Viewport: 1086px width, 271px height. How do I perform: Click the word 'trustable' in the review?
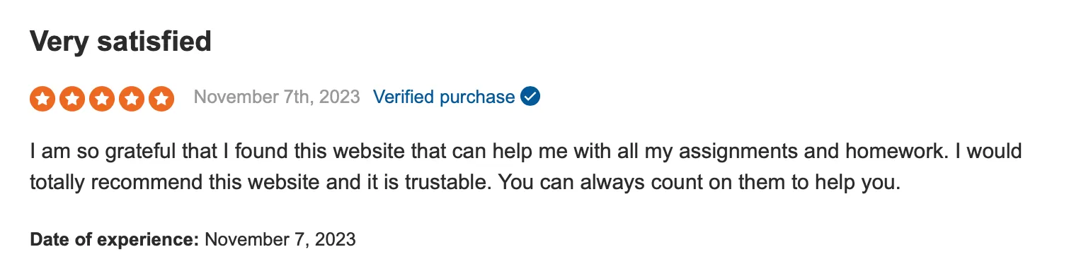click(x=447, y=183)
